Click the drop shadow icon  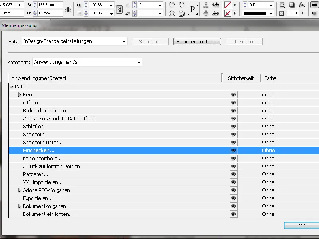tap(292, 5)
